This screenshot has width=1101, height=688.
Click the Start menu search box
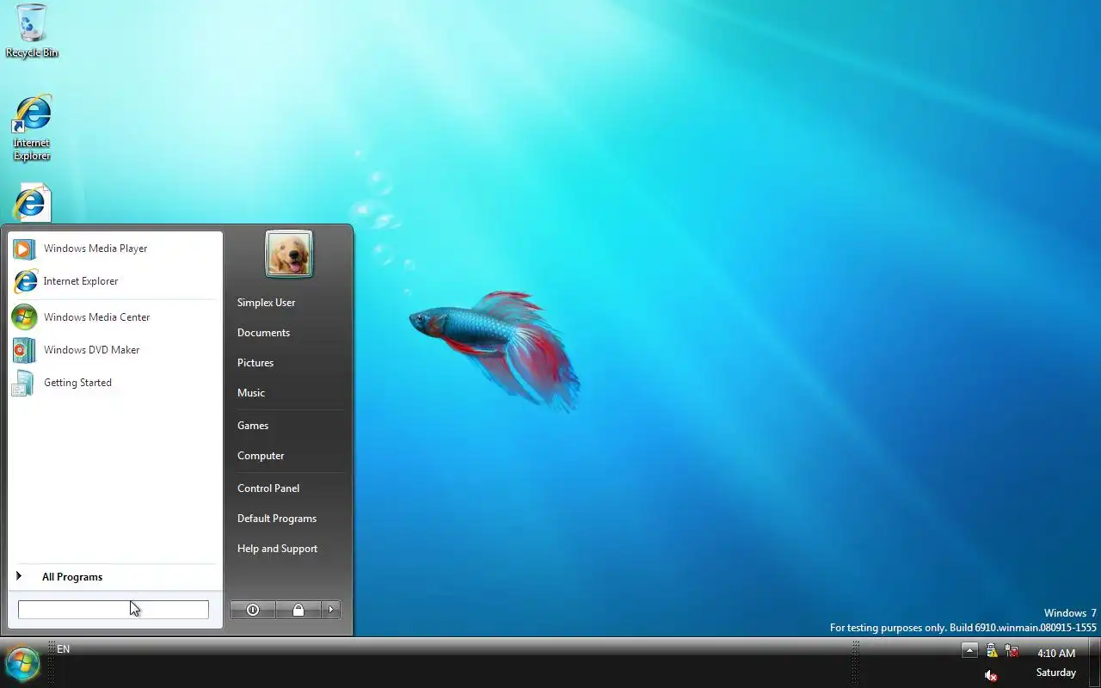point(114,610)
